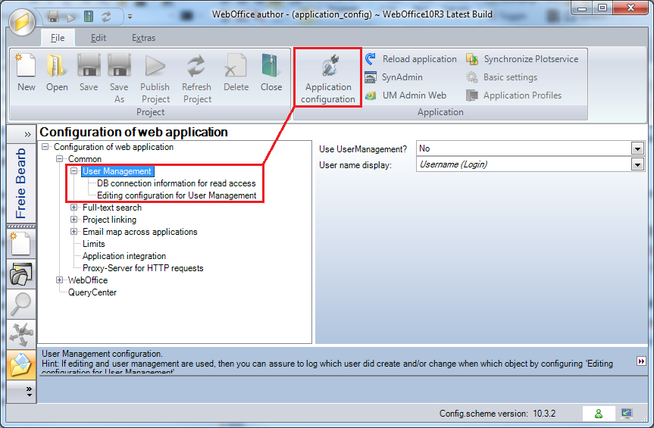Viewport: 654px width, 428px height.
Task: Click the sidebar tools/arrows icon
Action: [20, 334]
